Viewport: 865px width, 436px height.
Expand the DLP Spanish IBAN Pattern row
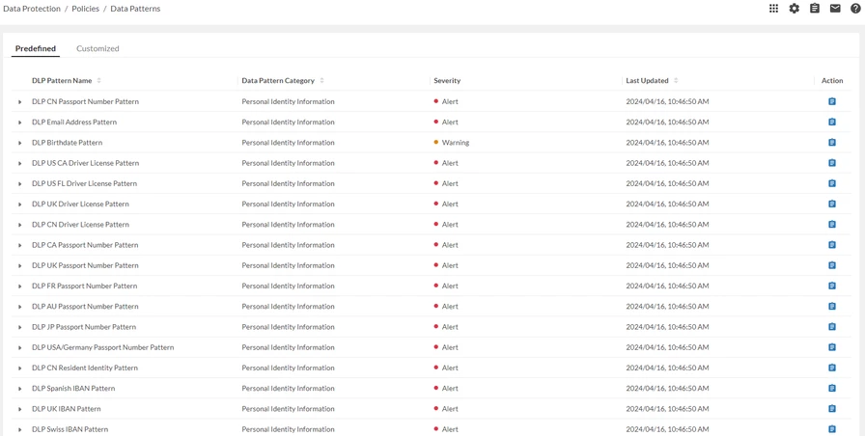point(20,389)
